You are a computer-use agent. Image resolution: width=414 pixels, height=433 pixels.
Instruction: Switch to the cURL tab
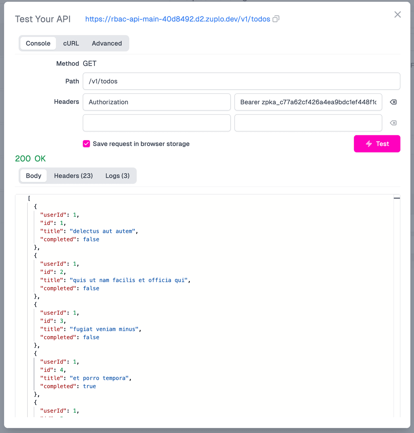[x=71, y=43]
